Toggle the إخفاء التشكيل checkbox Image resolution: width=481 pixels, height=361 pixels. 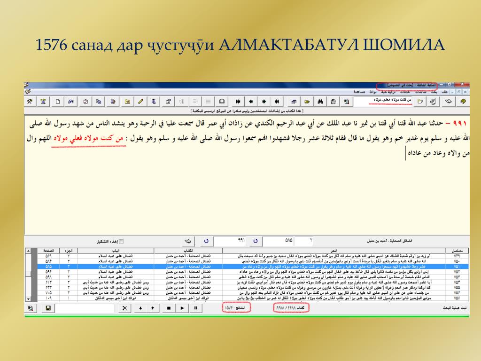(121, 241)
